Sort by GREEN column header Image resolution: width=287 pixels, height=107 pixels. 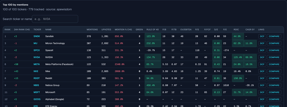tap(139, 30)
